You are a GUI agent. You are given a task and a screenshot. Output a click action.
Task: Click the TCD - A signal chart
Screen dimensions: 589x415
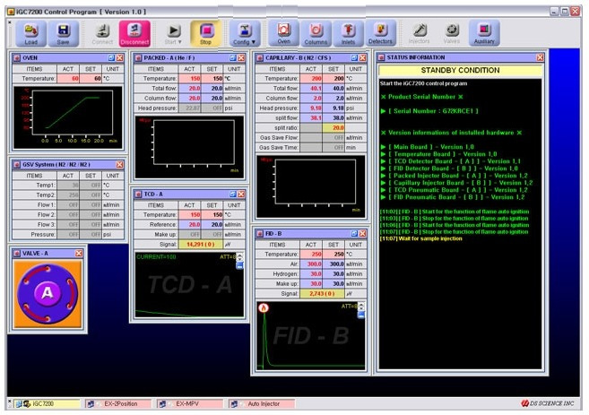point(189,285)
